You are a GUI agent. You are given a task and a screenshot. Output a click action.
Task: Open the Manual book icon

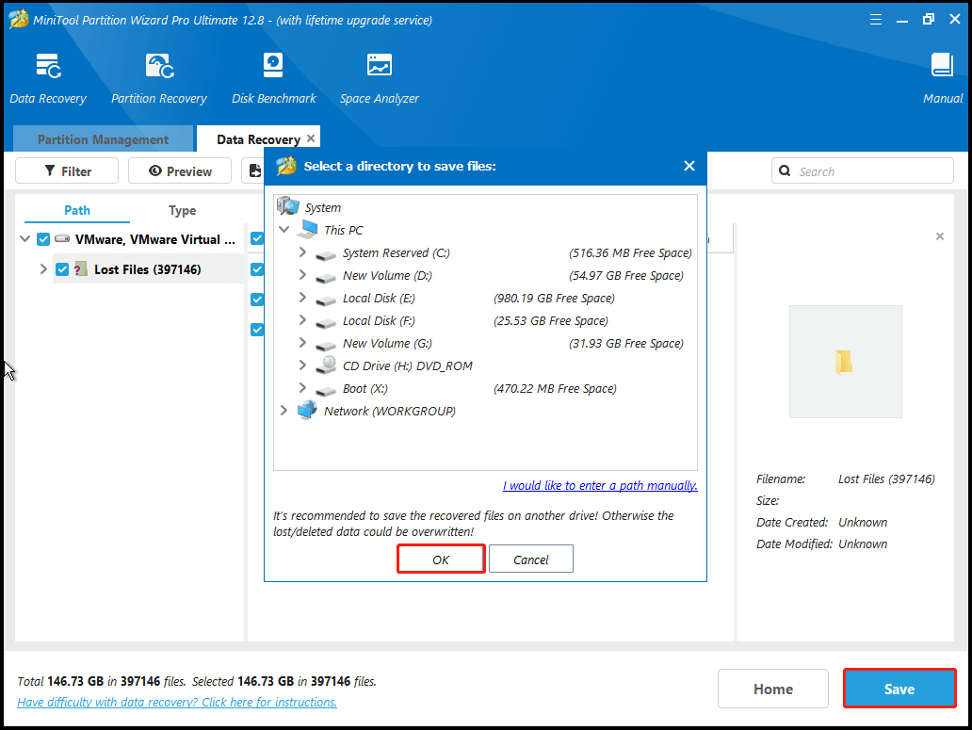point(942,66)
